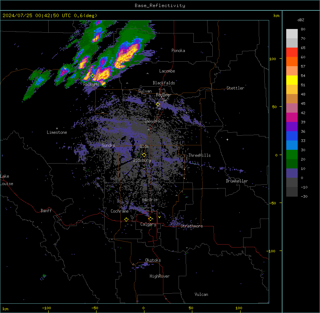Click the Cochrane town label
This screenshot has width=320, height=313.
tap(120, 211)
